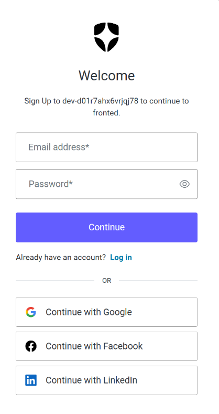The image size is (219, 414).
Task: Sign up via Continue with Facebook text
Action: pos(94,346)
